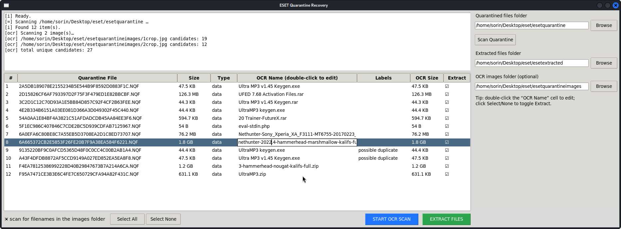Toggle Extract checkbox for selected row 8
This screenshot has height=229, width=621.
447,142
